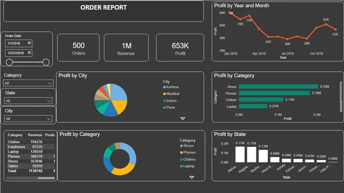The image size is (344, 193).
Task: Click the Profit by State title
Action: coord(230,135)
